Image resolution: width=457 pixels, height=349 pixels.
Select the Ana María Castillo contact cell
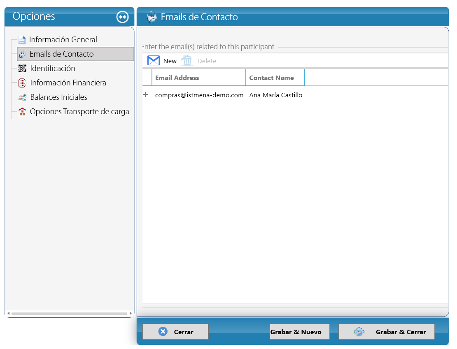point(276,95)
